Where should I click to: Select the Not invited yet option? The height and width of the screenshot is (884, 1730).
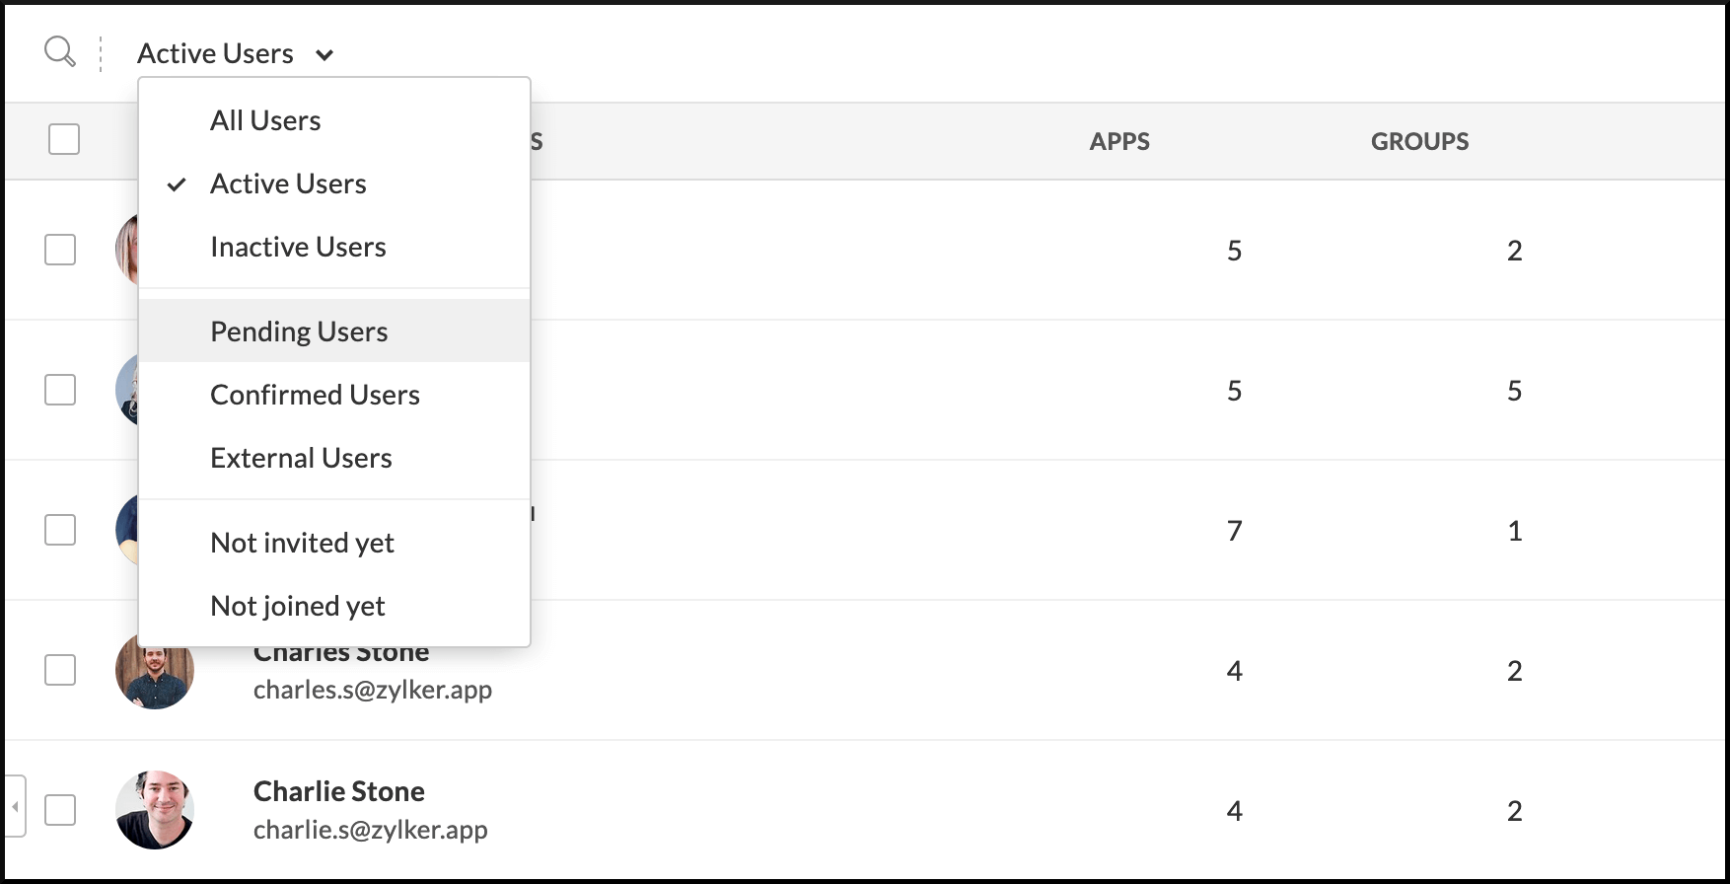302,543
